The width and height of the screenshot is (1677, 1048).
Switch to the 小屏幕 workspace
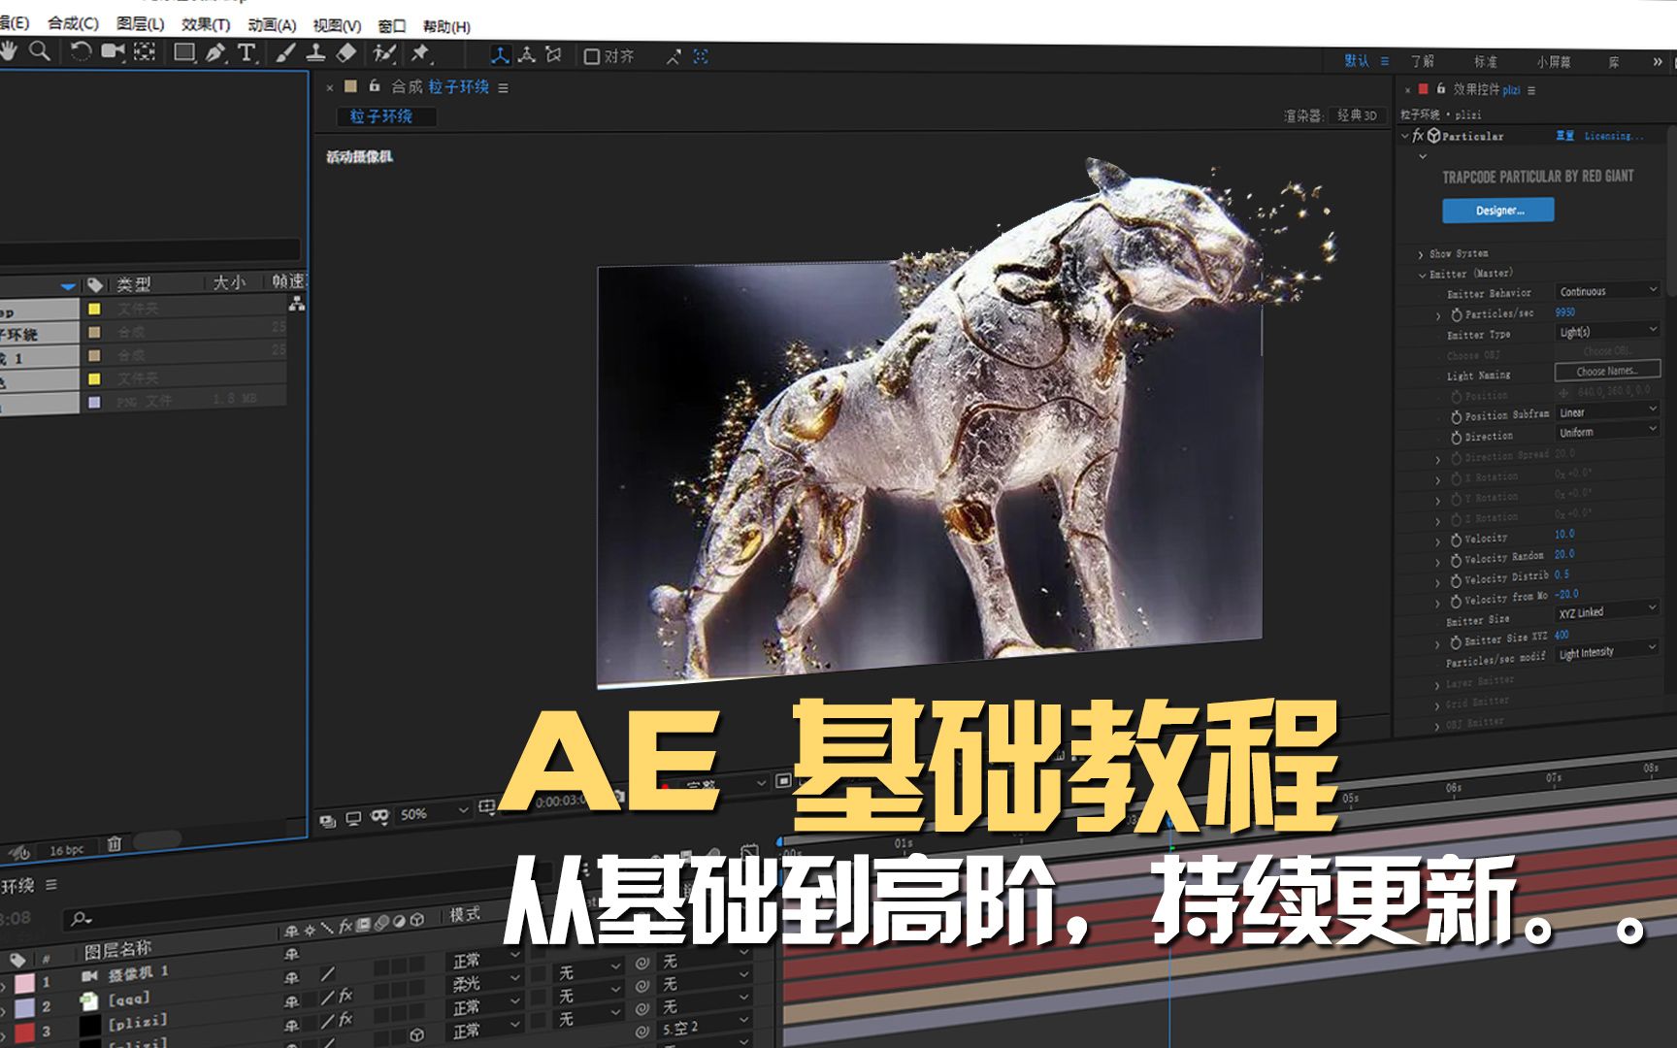1554,62
